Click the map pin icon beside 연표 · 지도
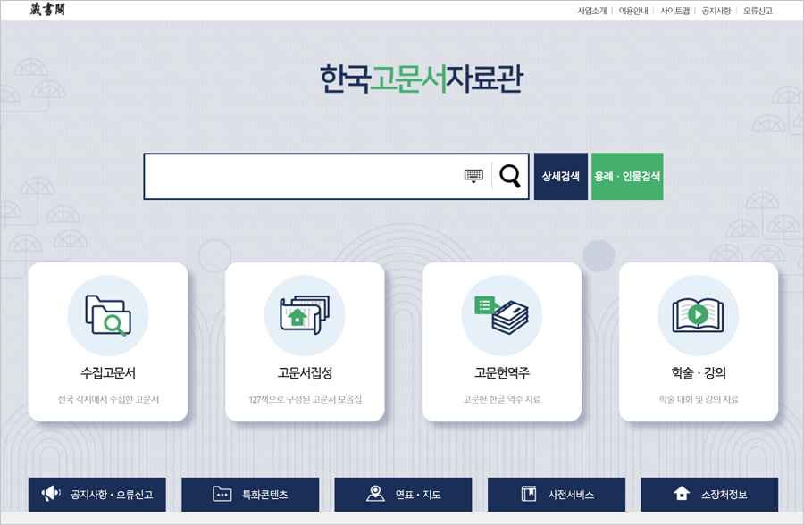 pos(375,494)
